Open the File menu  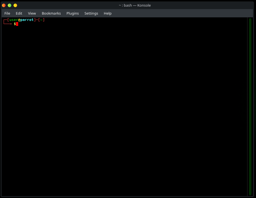[7, 13]
